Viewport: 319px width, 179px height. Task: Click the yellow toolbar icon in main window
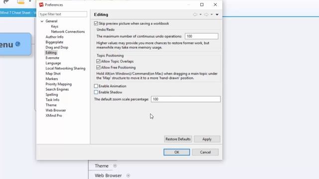[x=21, y=2]
